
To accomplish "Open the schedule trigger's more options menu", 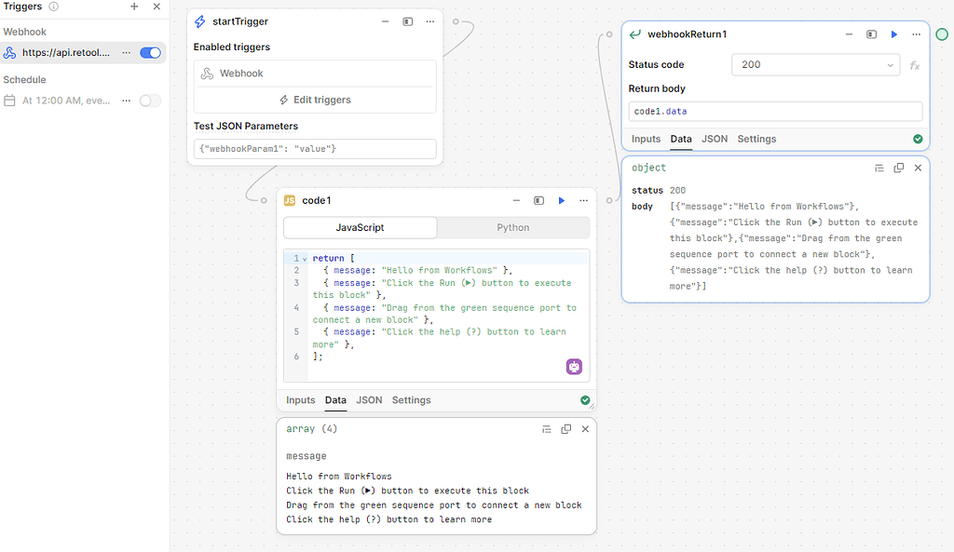I will click(126, 101).
